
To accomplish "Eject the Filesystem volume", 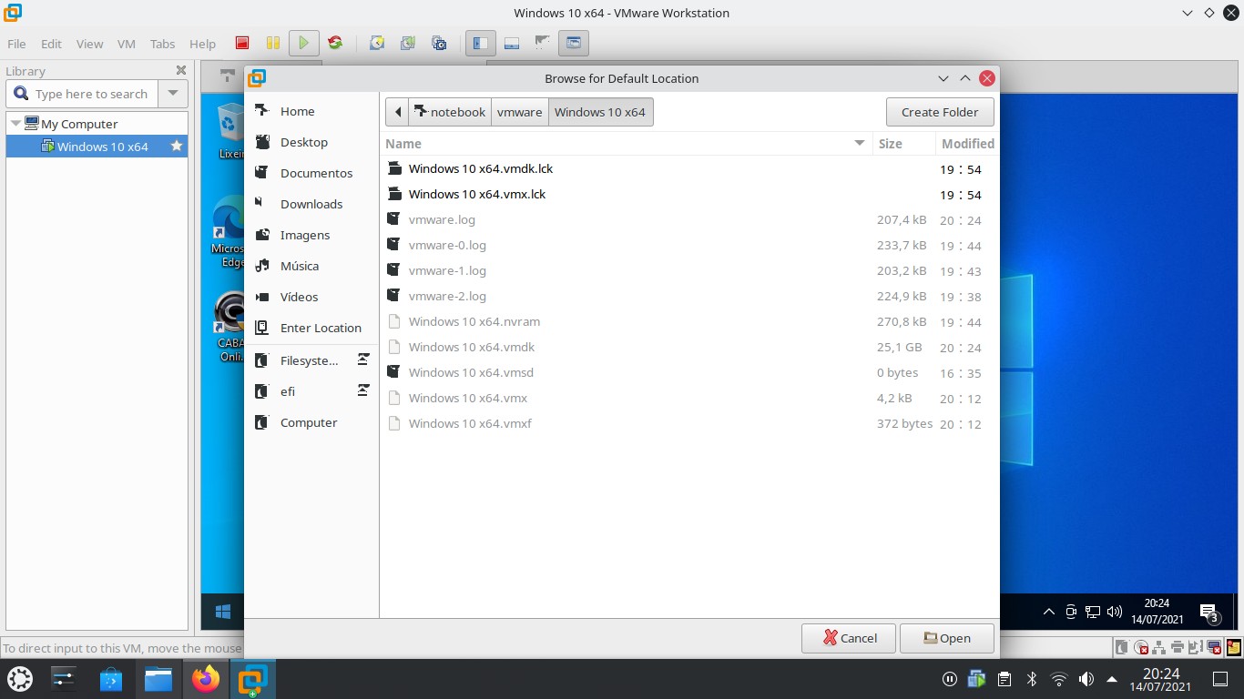I will point(363,360).
